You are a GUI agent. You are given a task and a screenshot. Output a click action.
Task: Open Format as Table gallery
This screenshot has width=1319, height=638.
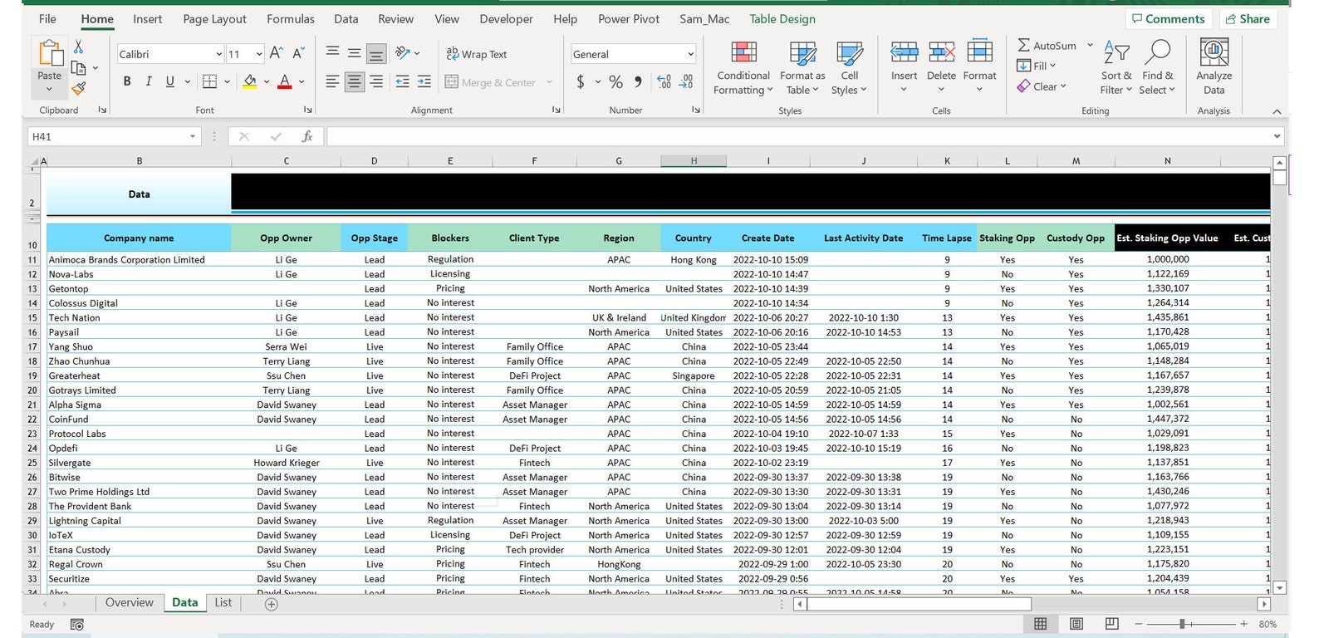coord(802,68)
